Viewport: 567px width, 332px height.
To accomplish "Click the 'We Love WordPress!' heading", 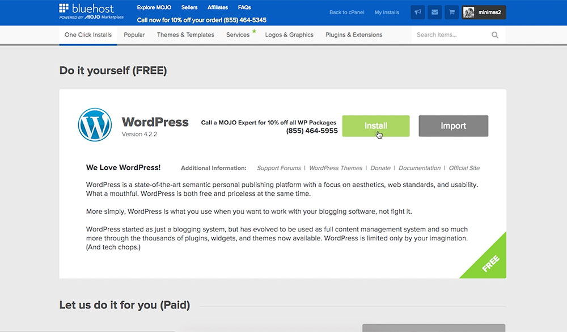I will (x=123, y=167).
